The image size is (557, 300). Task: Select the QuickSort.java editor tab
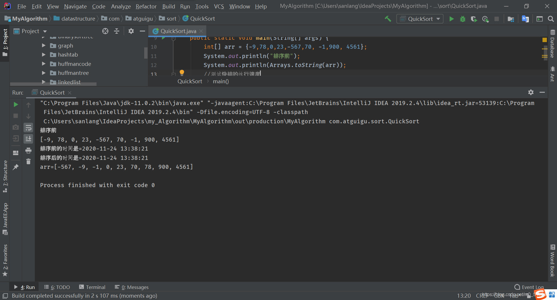178,31
